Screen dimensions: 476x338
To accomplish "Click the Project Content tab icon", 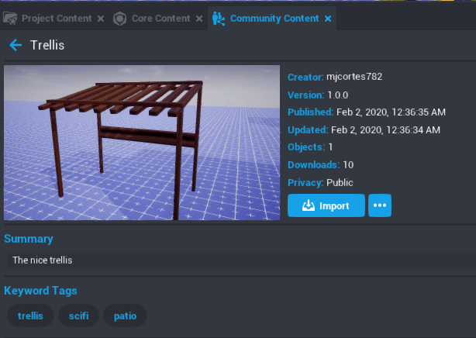I will coord(11,18).
